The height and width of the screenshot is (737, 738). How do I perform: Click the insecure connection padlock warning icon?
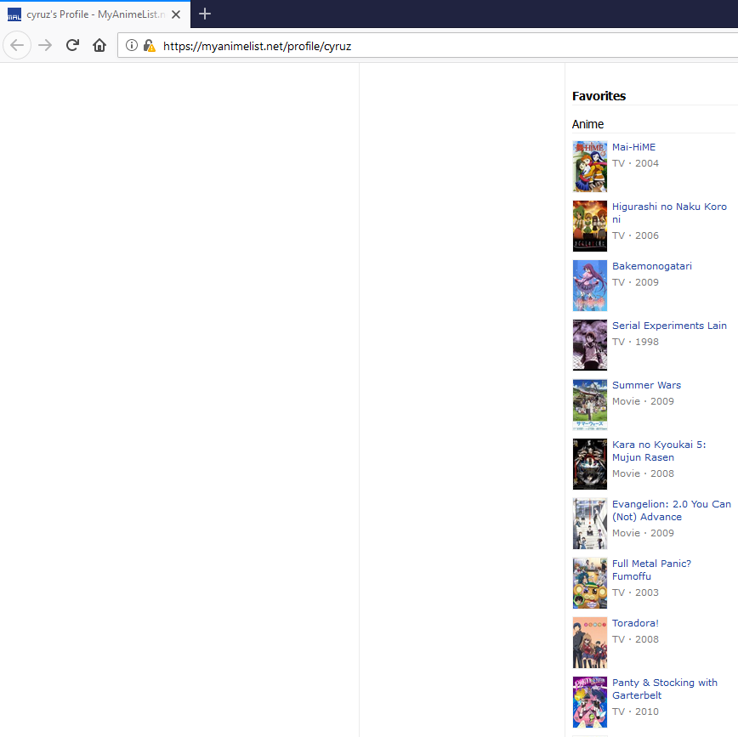tap(149, 46)
